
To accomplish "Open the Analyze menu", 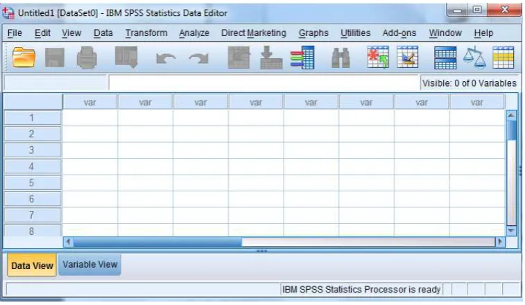I will [x=194, y=33].
